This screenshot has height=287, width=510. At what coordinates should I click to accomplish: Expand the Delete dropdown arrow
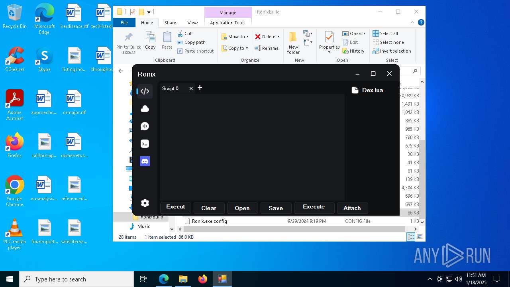(278, 37)
